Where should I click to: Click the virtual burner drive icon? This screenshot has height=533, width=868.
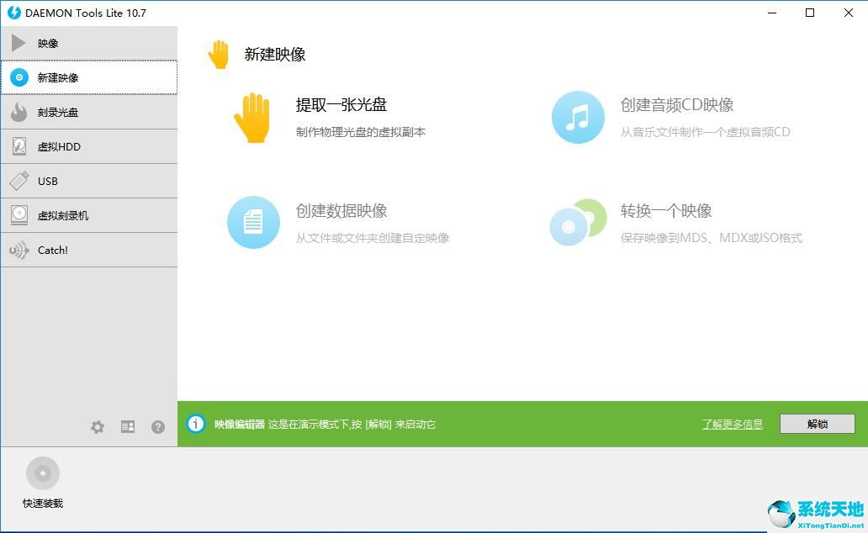19,215
